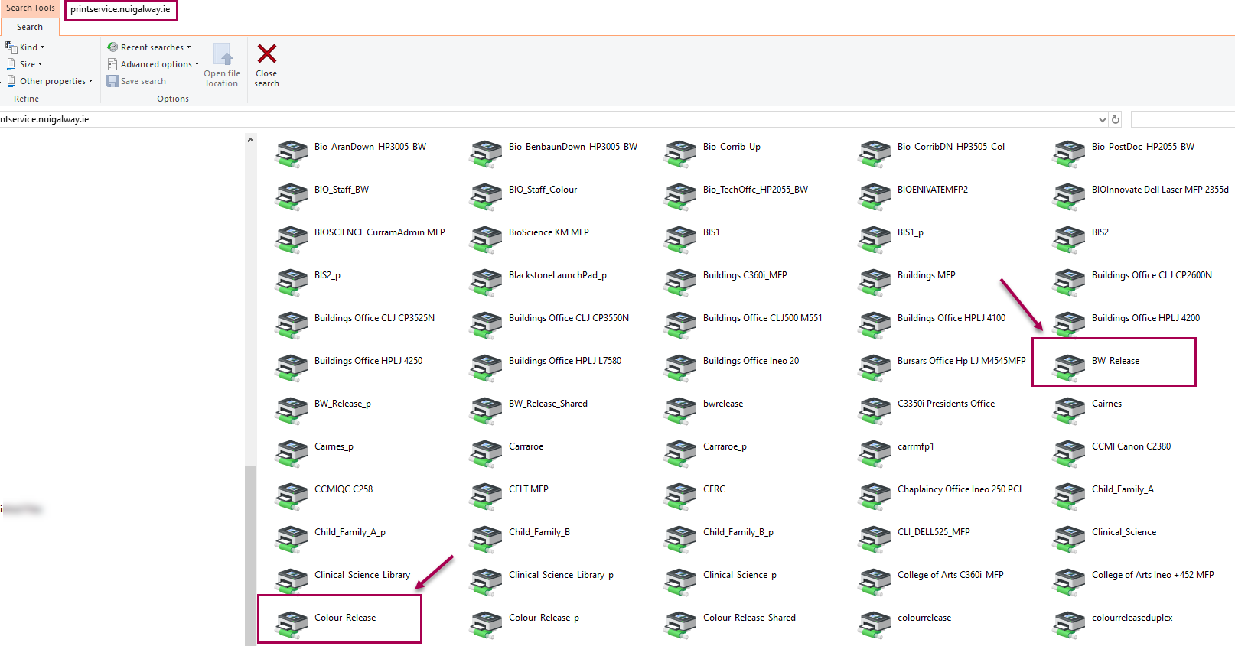This screenshot has height=646, width=1235.
Task: Select the CELT MFP printer icon
Action: tap(485, 494)
